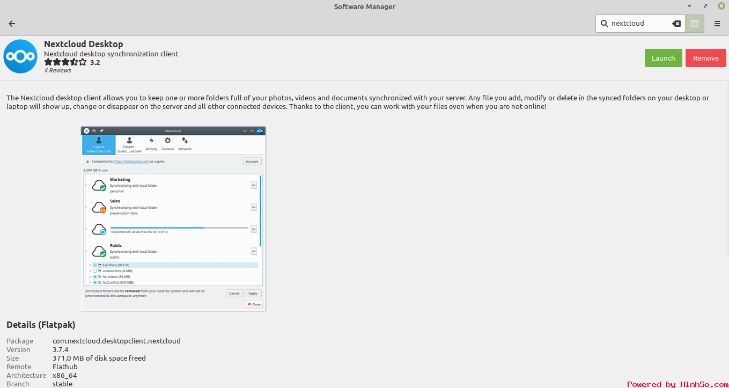Remove the Nextcloud Desktop package
This screenshot has height=388, width=729.
coord(706,58)
